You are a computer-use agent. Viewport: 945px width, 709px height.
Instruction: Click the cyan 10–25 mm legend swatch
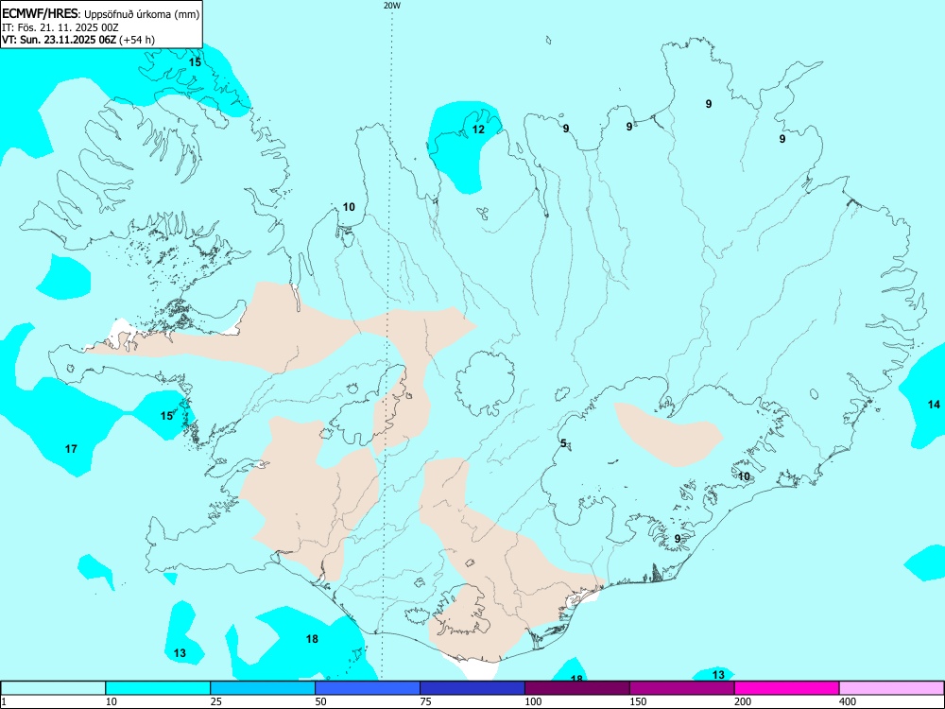(158, 688)
